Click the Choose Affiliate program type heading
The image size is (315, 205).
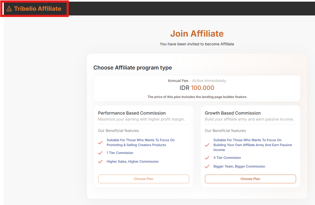pos(133,68)
